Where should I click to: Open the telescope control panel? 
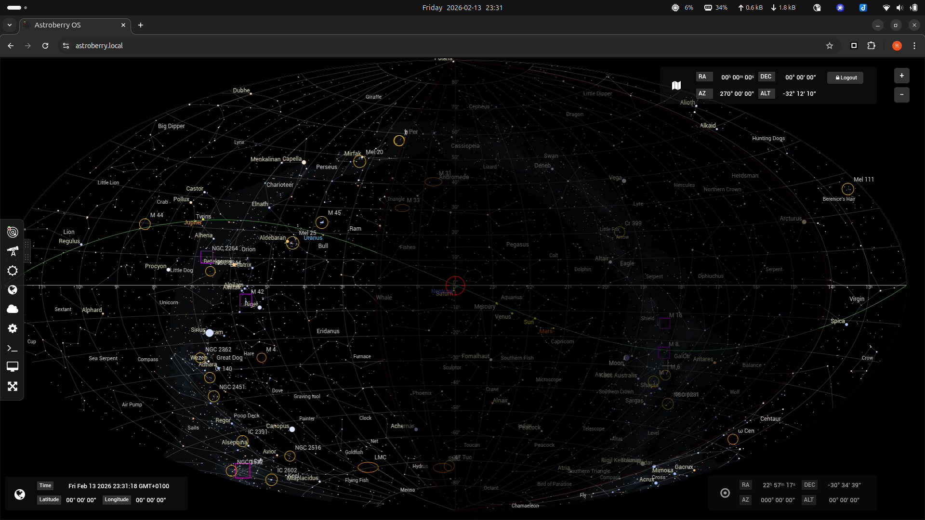coord(13,251)
